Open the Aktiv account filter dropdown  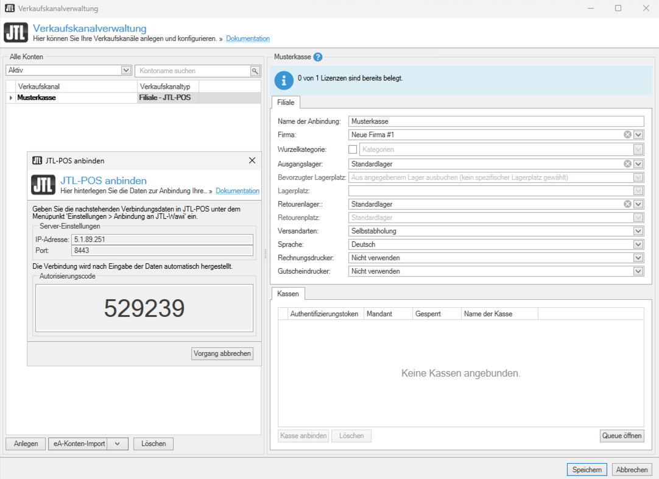[x=126, y=71]
